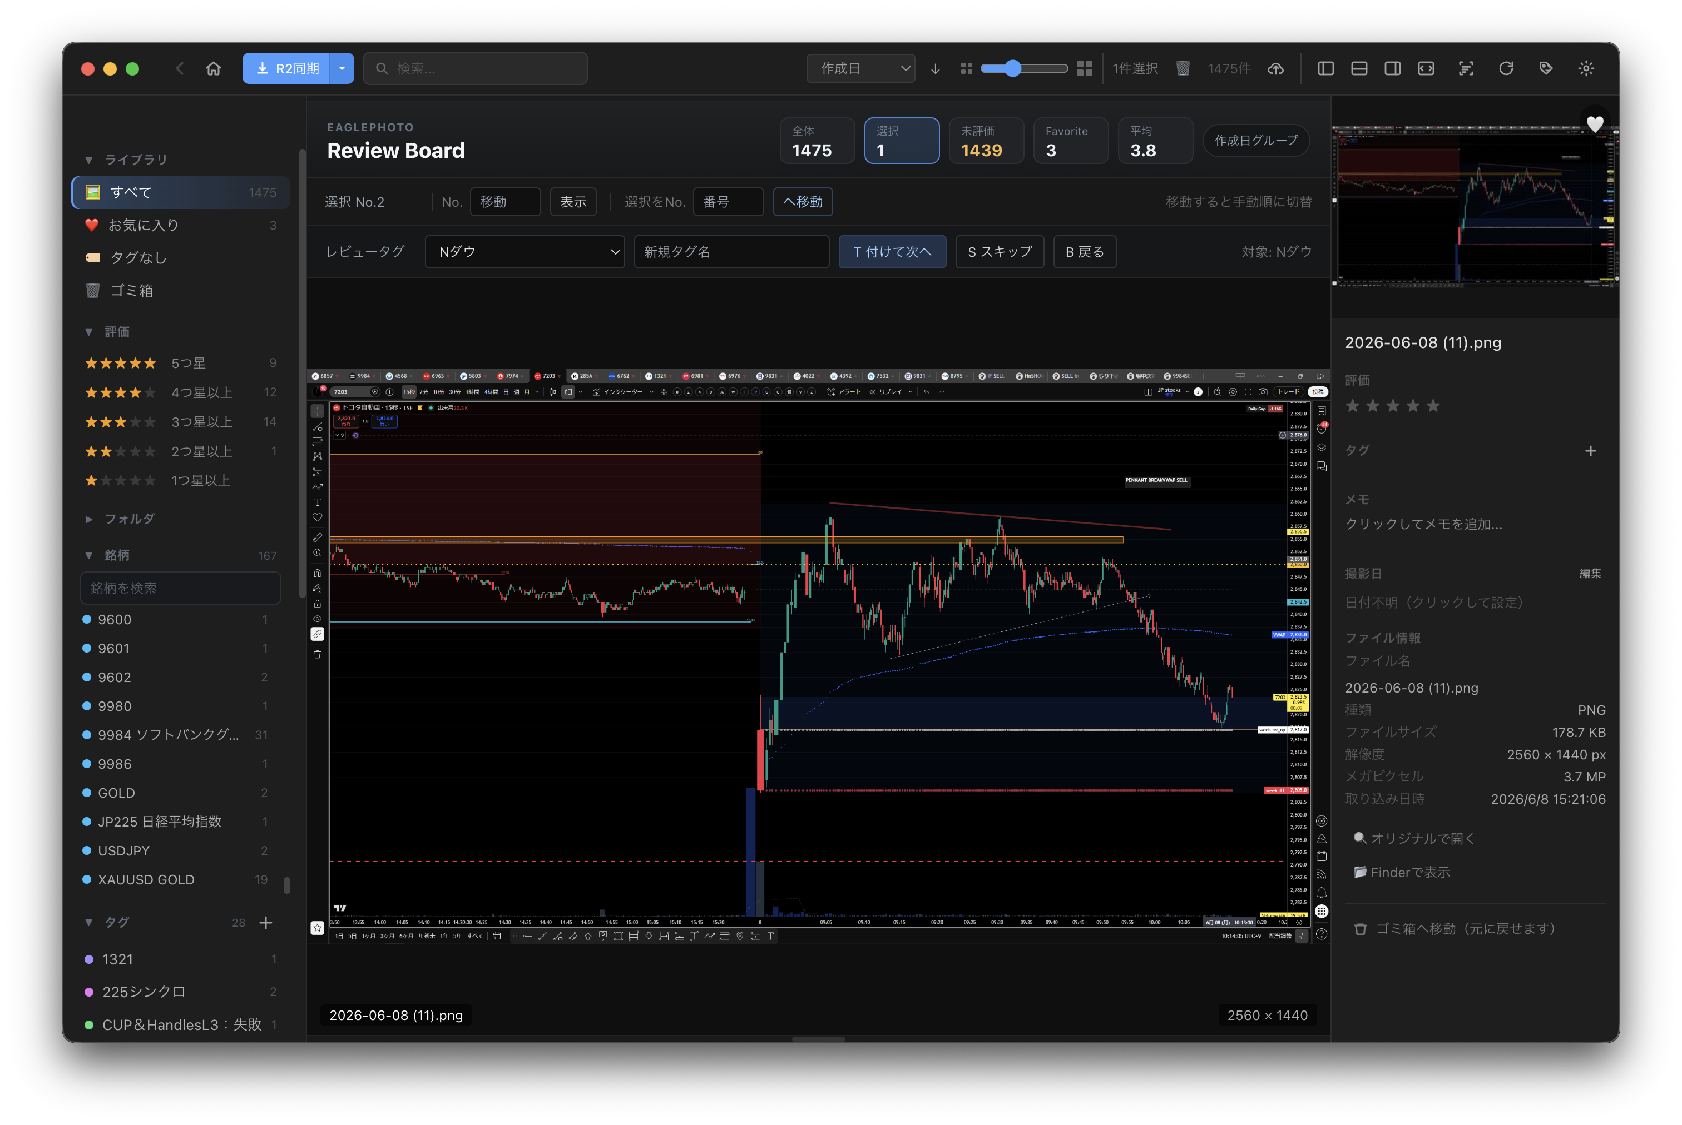
Task: Filter by 5つ星 rating
Action: [181, 363]
